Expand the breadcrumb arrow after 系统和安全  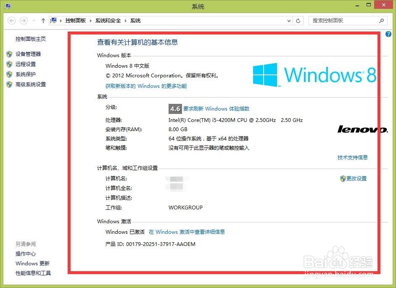pyautogui.click(x=126, y=21)
